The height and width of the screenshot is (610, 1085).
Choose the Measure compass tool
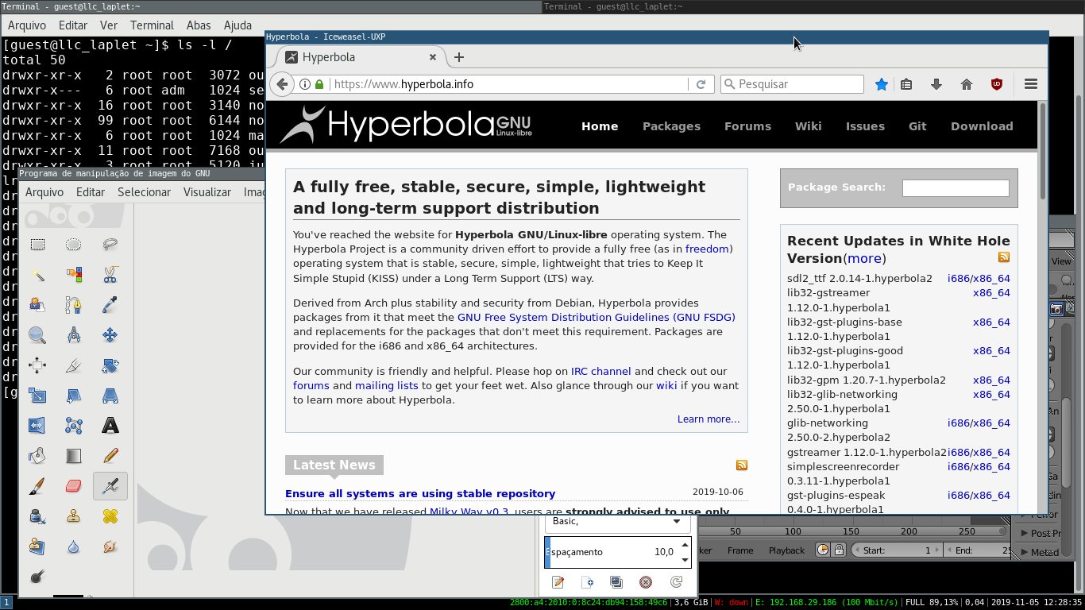pos(74,335)
